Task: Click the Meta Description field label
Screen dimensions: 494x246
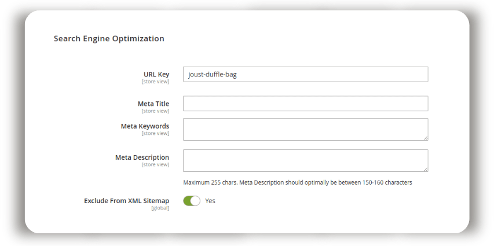Action: [x=142, y=157]
